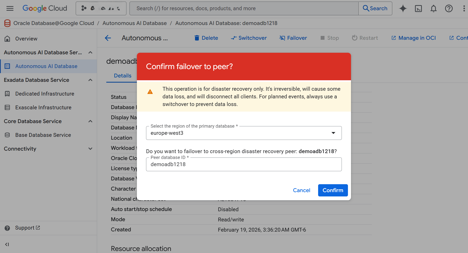This screenshot has width=468, height=253.
Task: Switch to the Details tab
Action: coord(123,75)
